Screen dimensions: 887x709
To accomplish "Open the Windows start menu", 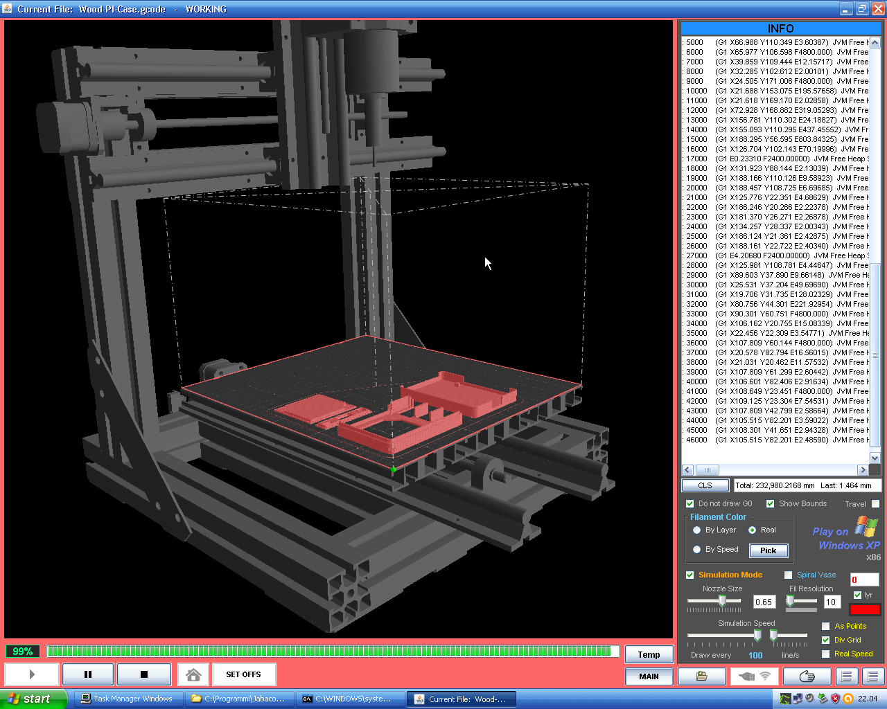I will (33, 699).
